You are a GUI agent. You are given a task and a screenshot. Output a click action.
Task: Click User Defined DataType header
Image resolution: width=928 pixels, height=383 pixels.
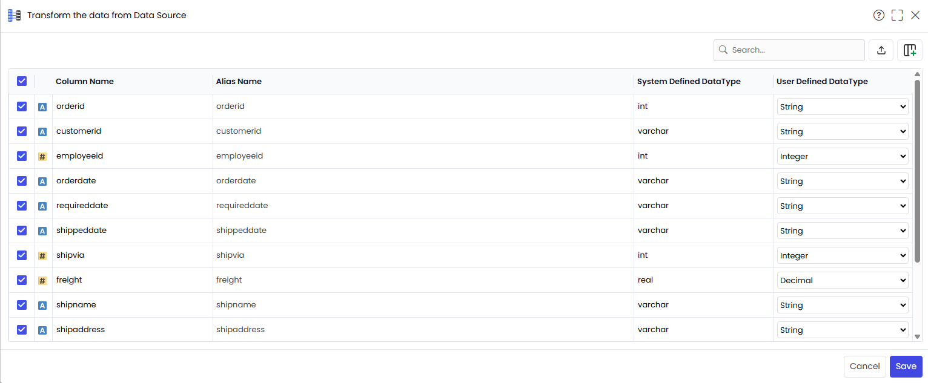(822, 82)
